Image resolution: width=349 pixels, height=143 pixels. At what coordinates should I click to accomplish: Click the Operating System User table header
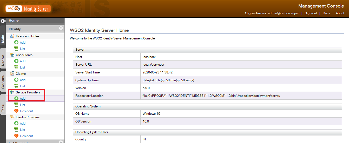pos(207,132)
